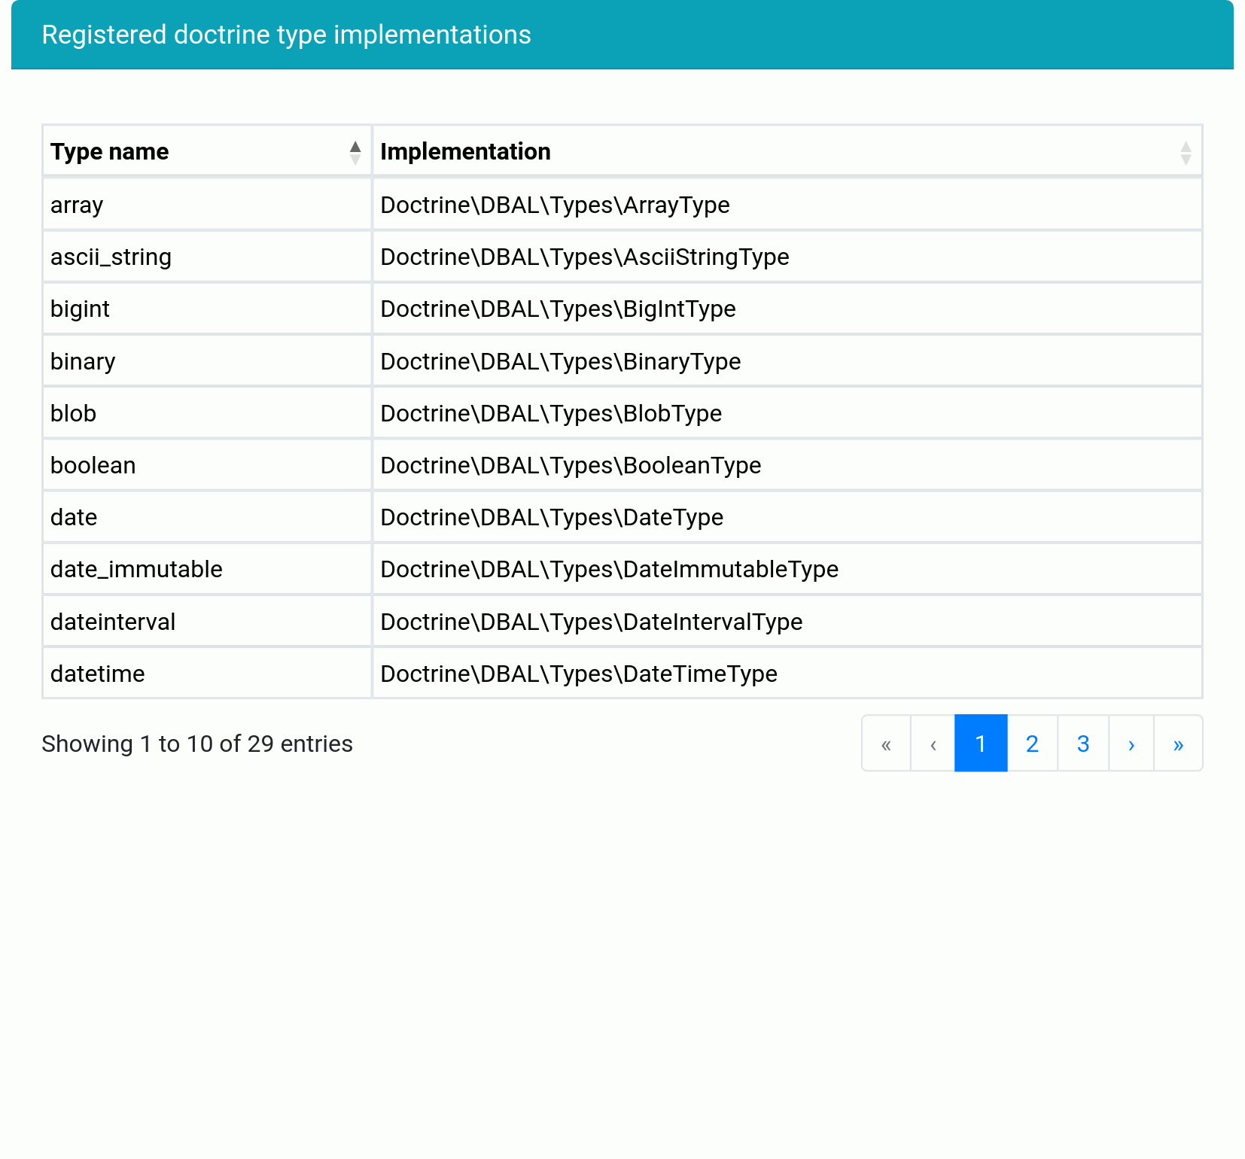Click 'Registered doctrine type implementations' panel header
1245x1159 pixels.
pos(622,35)
